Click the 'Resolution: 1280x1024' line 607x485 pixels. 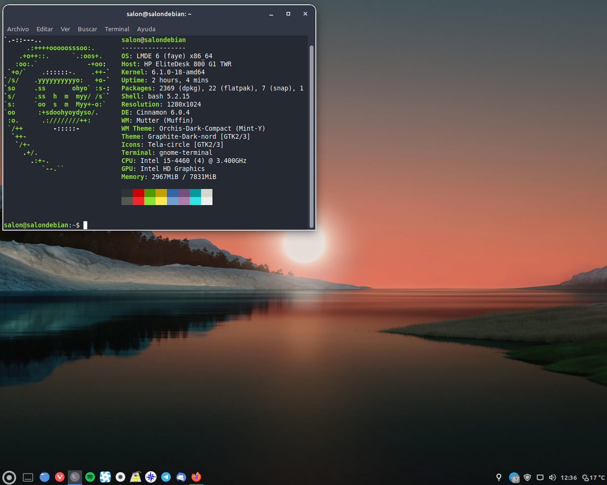click(x=161, y=104)
